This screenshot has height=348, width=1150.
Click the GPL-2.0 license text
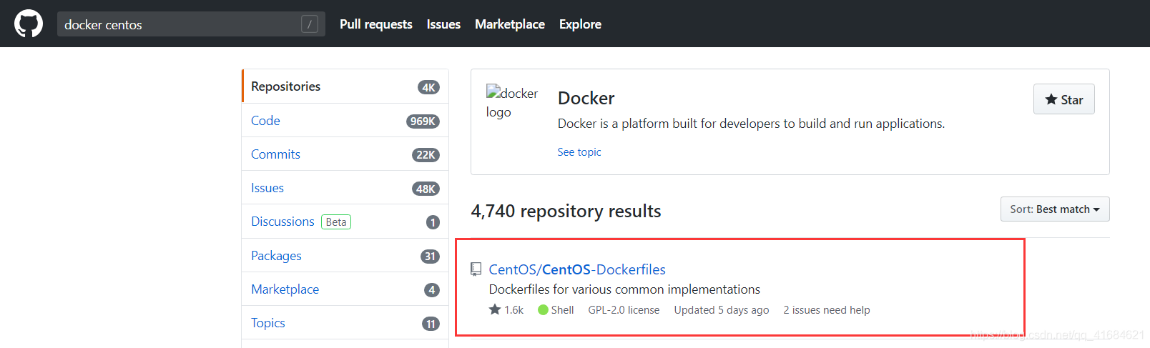624,310
